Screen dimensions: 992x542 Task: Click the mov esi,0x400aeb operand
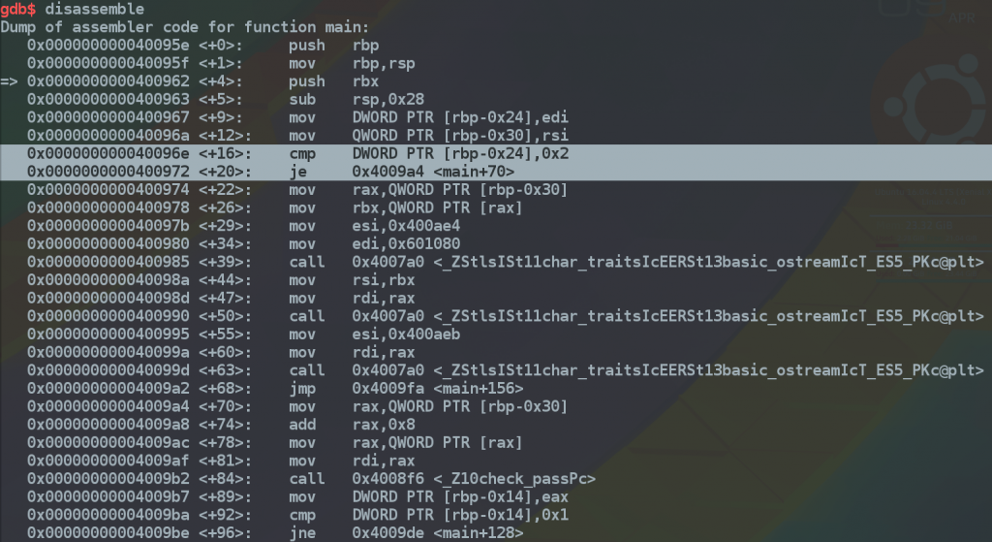coord(406,335)
